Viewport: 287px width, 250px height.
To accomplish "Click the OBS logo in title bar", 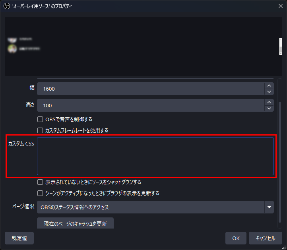I will pos(7,6).
